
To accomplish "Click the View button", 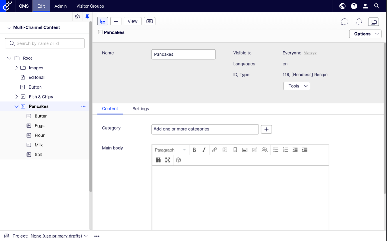I will pyautogui.click(x=132, y=21).
